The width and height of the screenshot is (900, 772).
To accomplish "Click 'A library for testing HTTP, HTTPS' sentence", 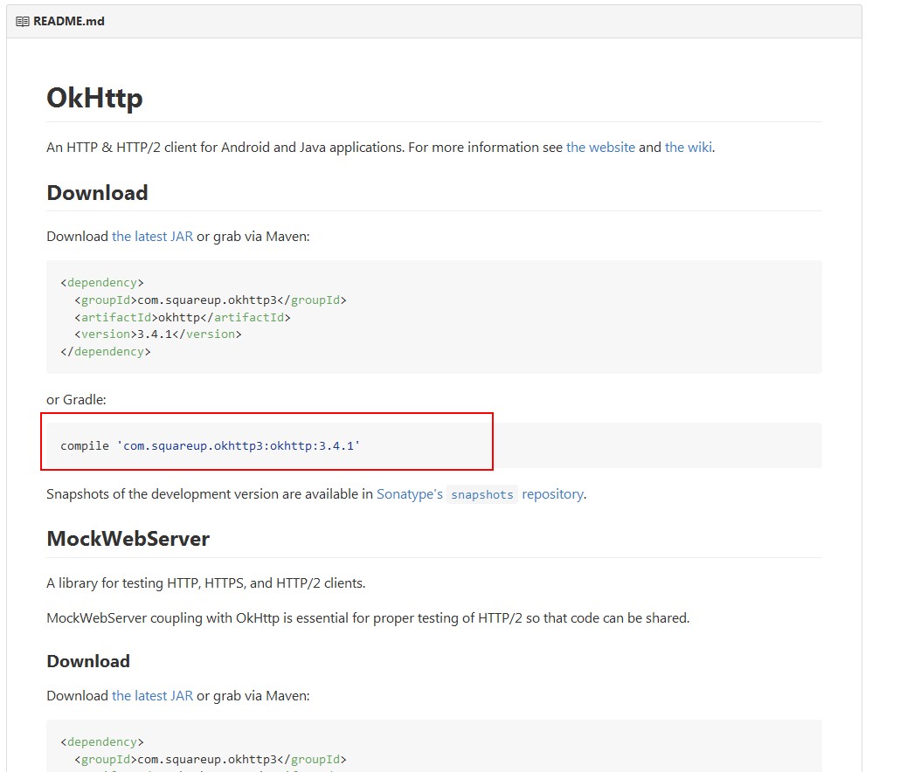I will (206, 583).
